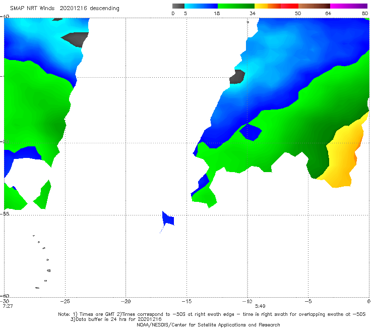Click the longitude axis label "-30"
This screenshot has height=328, width=373.
[x=4, y=301]
